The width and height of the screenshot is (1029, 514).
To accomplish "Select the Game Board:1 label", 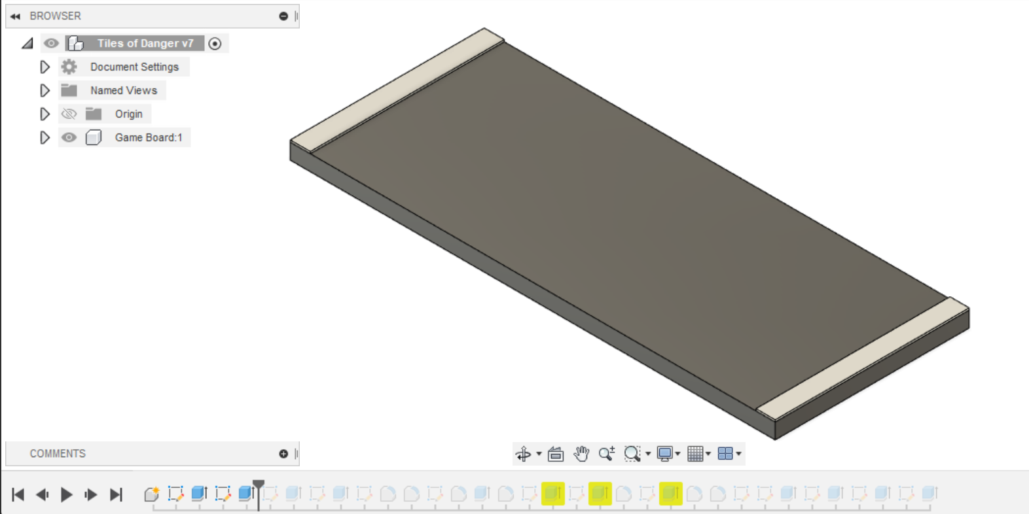I will tap(149, 137).
